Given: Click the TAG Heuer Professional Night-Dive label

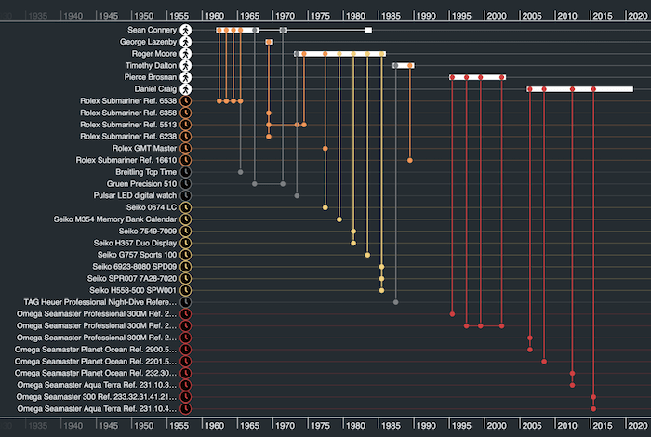Looking at the screenshot, I should coord(100,302).
